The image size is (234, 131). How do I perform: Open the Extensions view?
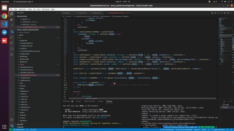coord(12,43)
